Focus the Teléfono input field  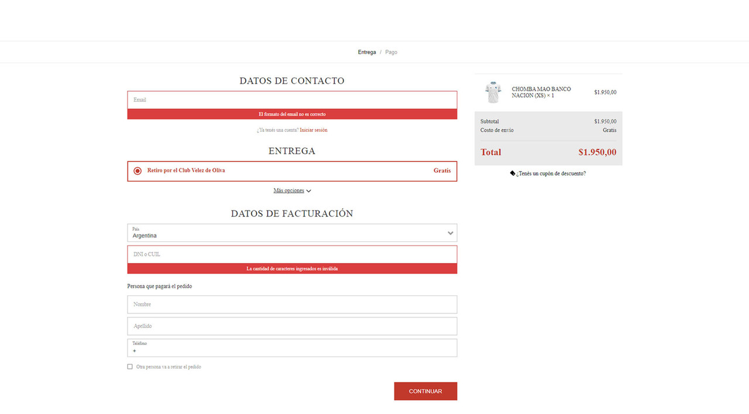click(x=292, y=348)
